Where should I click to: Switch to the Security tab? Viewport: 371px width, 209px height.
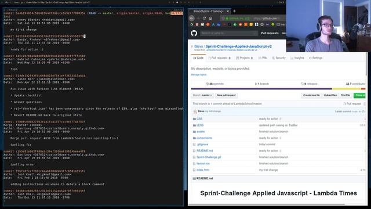pos(279,58)
